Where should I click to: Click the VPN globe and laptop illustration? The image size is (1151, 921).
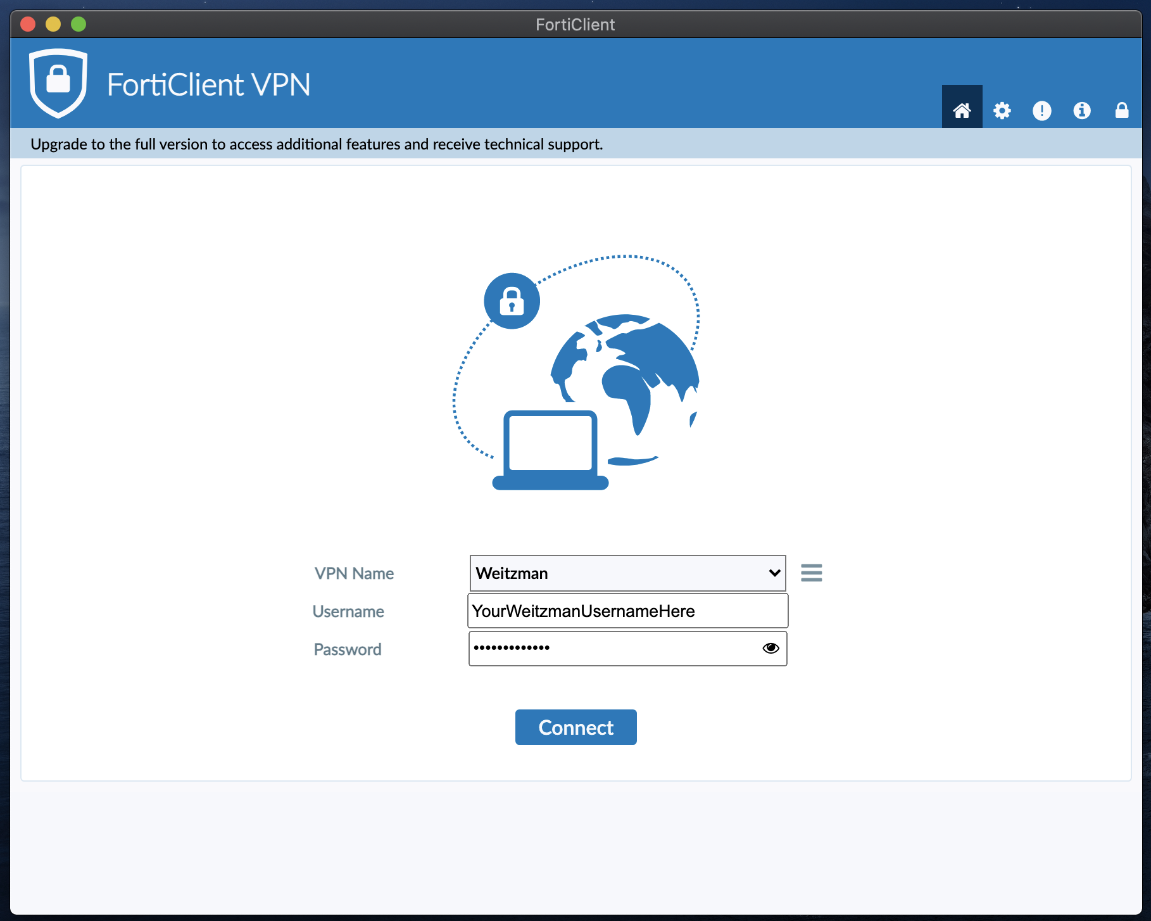tap(577, 372)
